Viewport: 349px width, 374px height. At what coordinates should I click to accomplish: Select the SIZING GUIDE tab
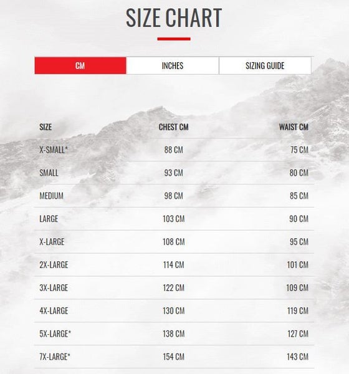265,65
